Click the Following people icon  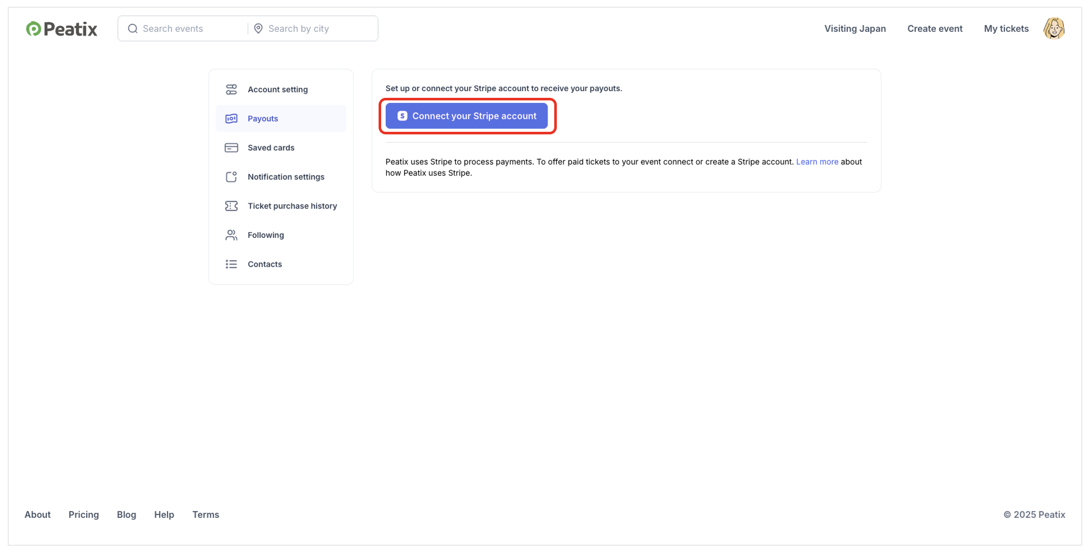click(231, 235)
